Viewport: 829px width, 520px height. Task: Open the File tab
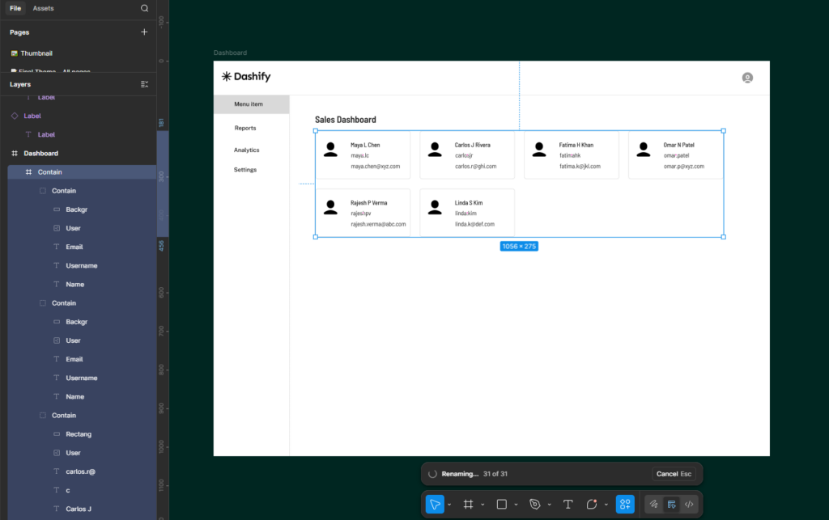pos(15,8)
